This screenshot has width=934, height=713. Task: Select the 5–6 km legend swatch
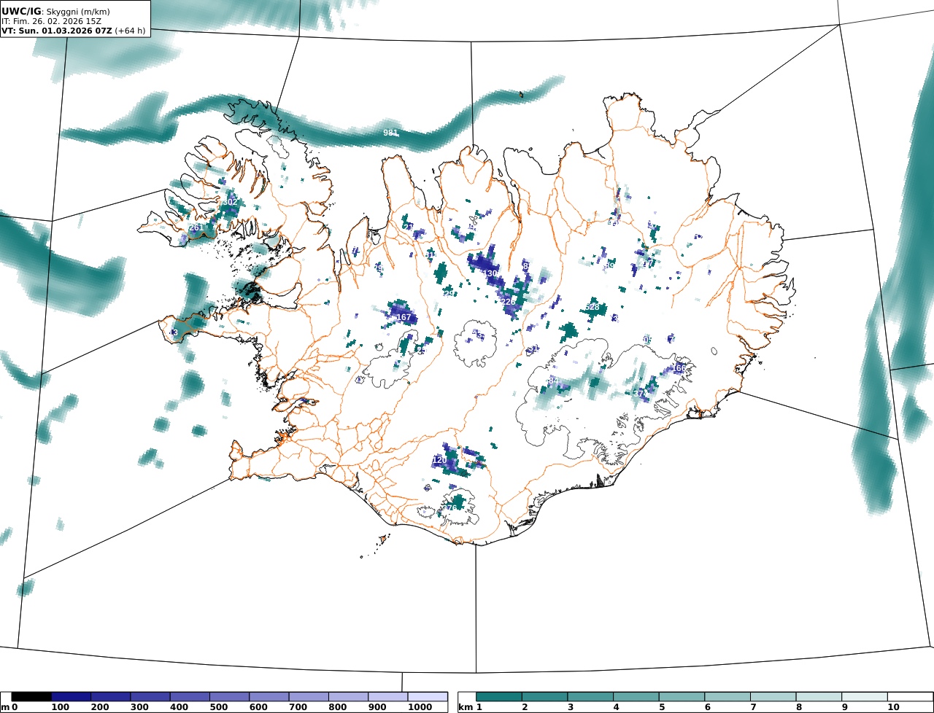(x=682, y=697)
